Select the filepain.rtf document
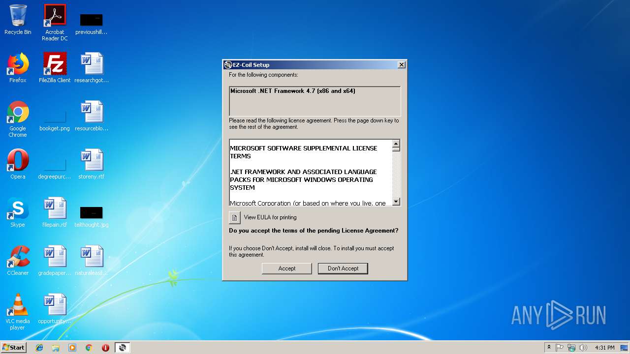The height and width of the screenshot is (354, 630). [55, 212]
